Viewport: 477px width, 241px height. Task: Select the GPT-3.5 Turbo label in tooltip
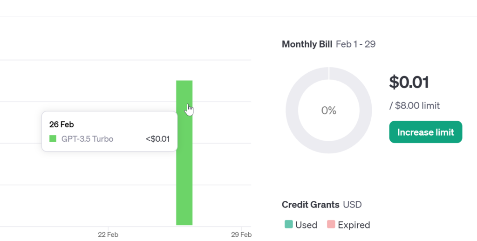point(87,139)
